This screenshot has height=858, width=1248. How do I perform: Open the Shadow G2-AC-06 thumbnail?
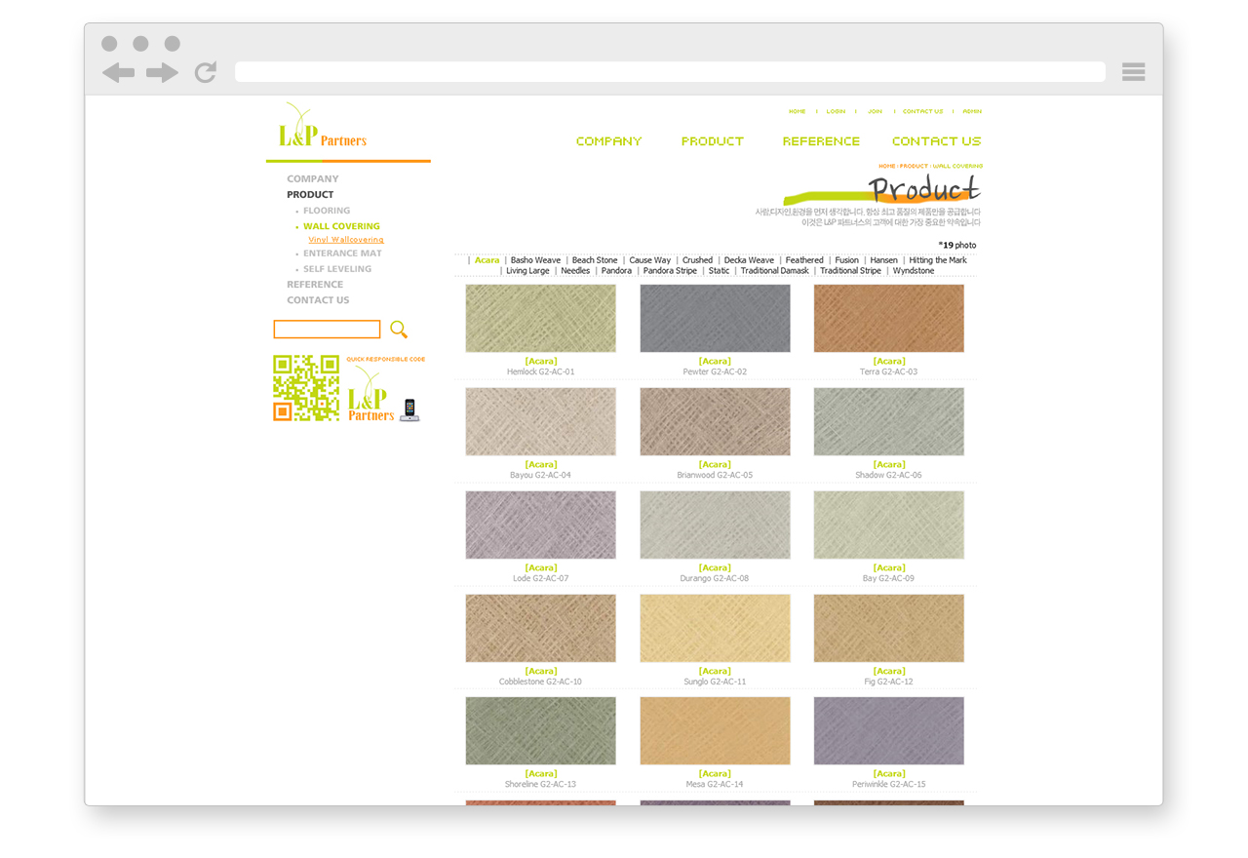(x=888, y=422)
